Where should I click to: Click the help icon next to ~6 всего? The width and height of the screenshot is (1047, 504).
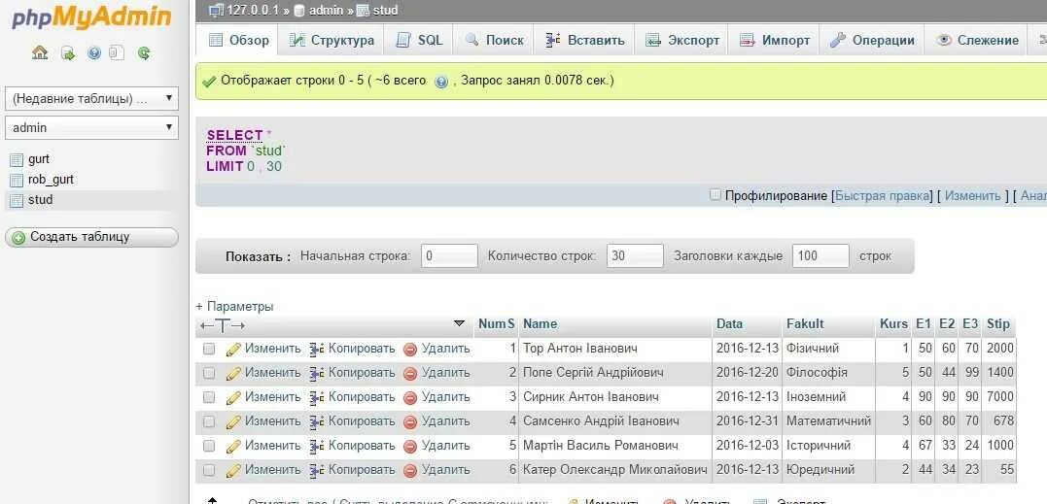pos(440,82)
